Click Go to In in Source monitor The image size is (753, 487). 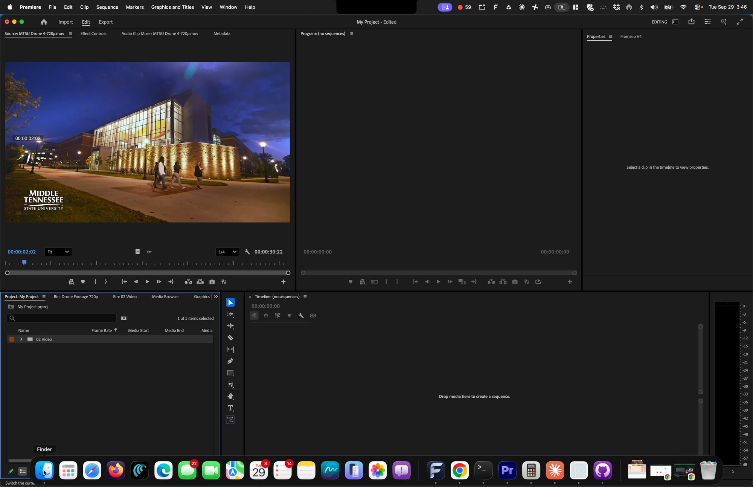tap(124, 282)
